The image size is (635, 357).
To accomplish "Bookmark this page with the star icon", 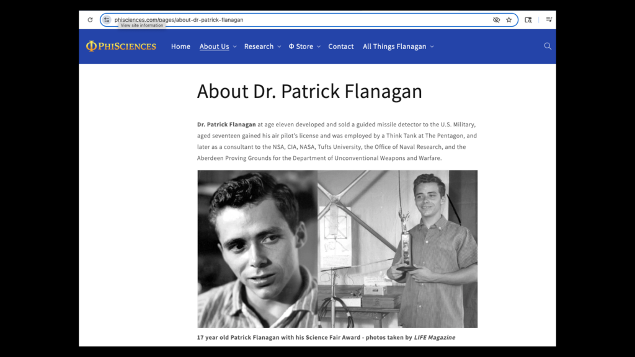I will (x=509, y=20).
